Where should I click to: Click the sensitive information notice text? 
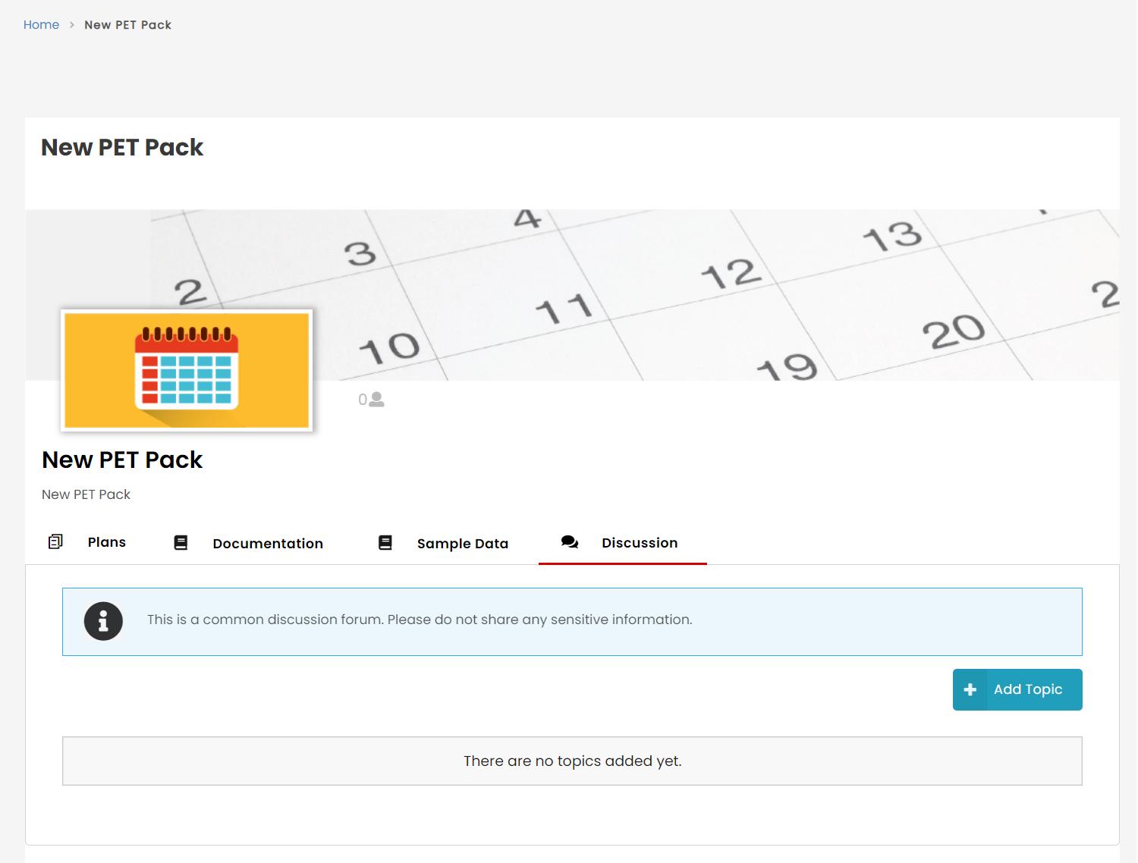pos(419,620)
